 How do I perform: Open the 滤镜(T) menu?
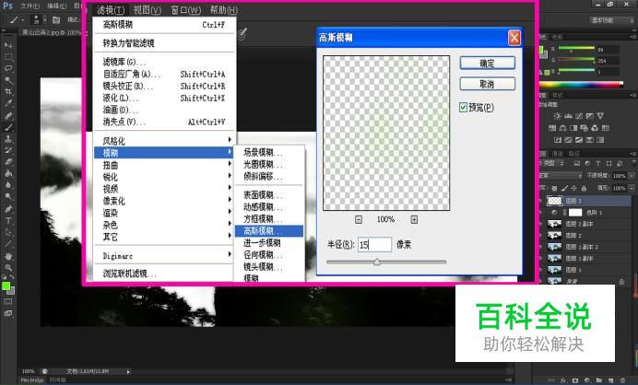[x=111, y=10]
